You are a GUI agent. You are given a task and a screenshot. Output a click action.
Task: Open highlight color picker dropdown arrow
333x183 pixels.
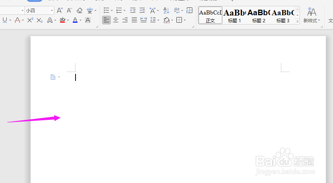tap(68, 20)
